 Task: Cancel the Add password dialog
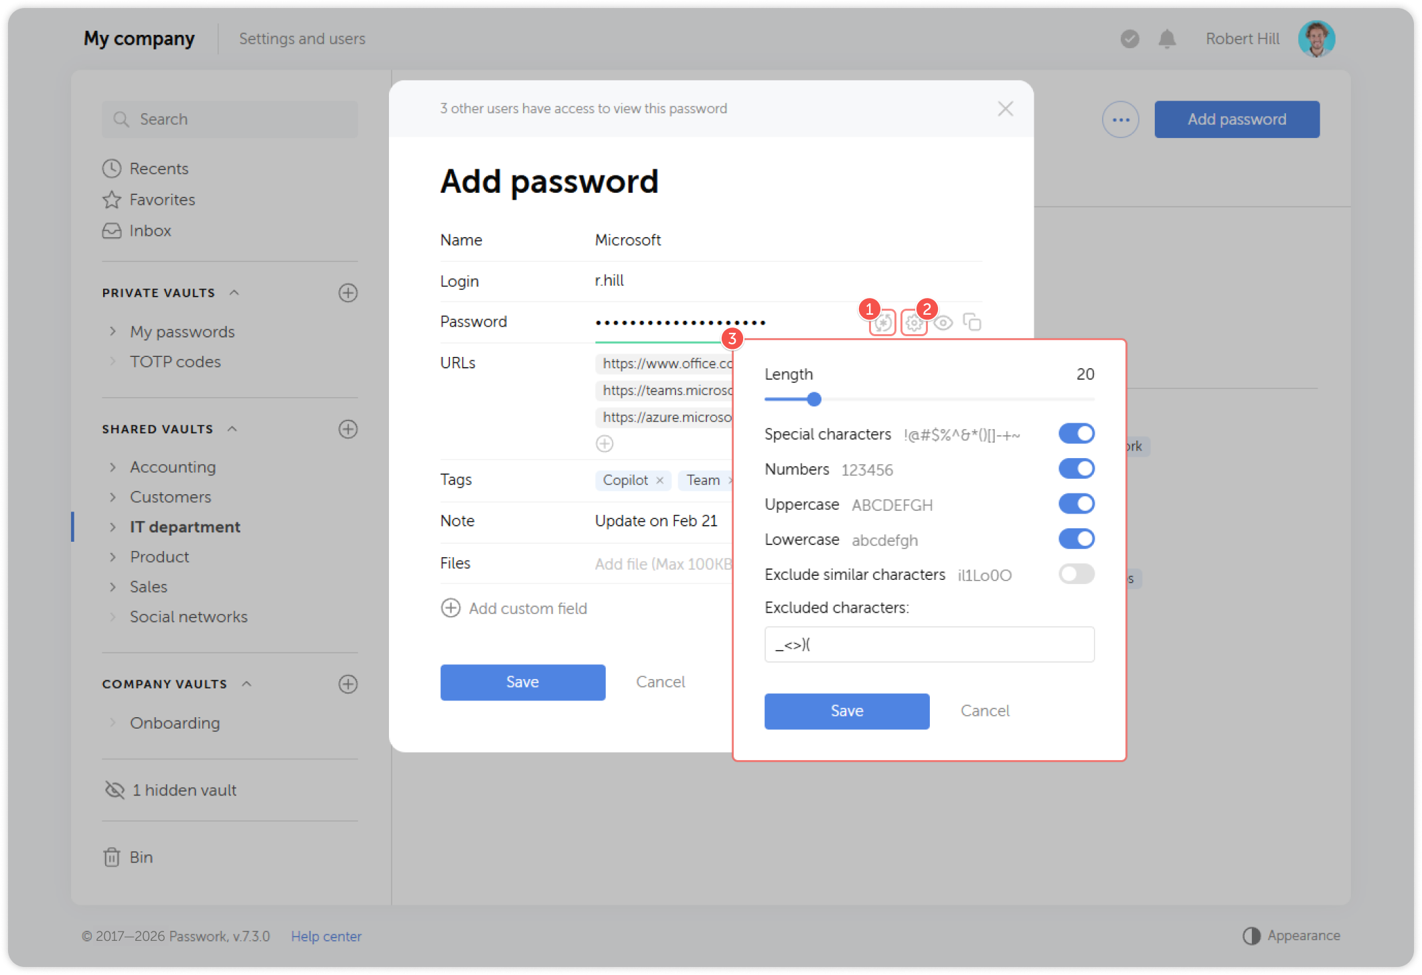(x=660, y=682)
